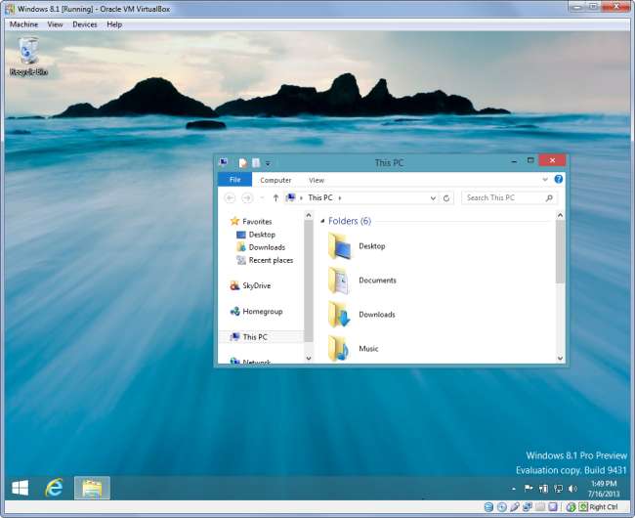Click the Windows Start button
This screenshot has height=518, width=635.
20,487
